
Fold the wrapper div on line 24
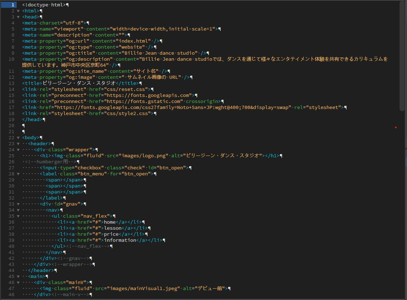18,150
